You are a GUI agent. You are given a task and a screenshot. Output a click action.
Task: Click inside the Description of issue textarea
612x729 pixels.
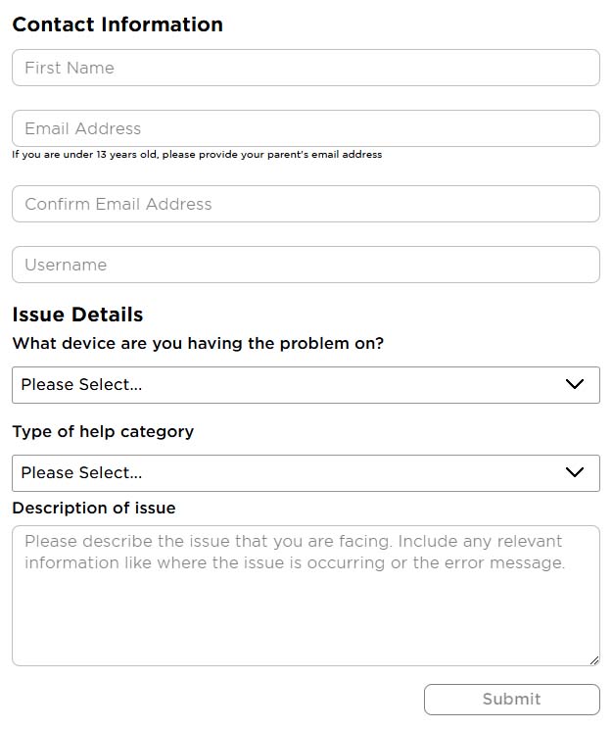tap(306, 596)
